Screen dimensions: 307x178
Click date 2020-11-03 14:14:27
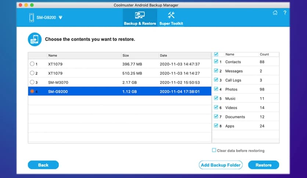(x=180, y=73)
